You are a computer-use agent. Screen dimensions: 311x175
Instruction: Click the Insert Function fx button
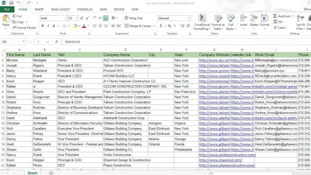(57, 42)
